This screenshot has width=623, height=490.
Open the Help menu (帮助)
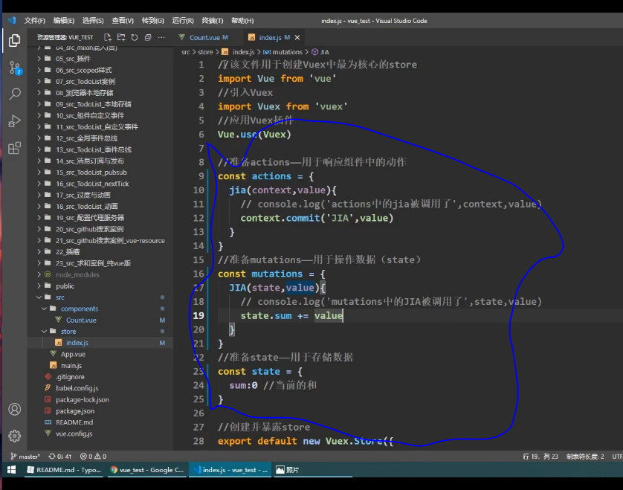[x=242, y=21]
